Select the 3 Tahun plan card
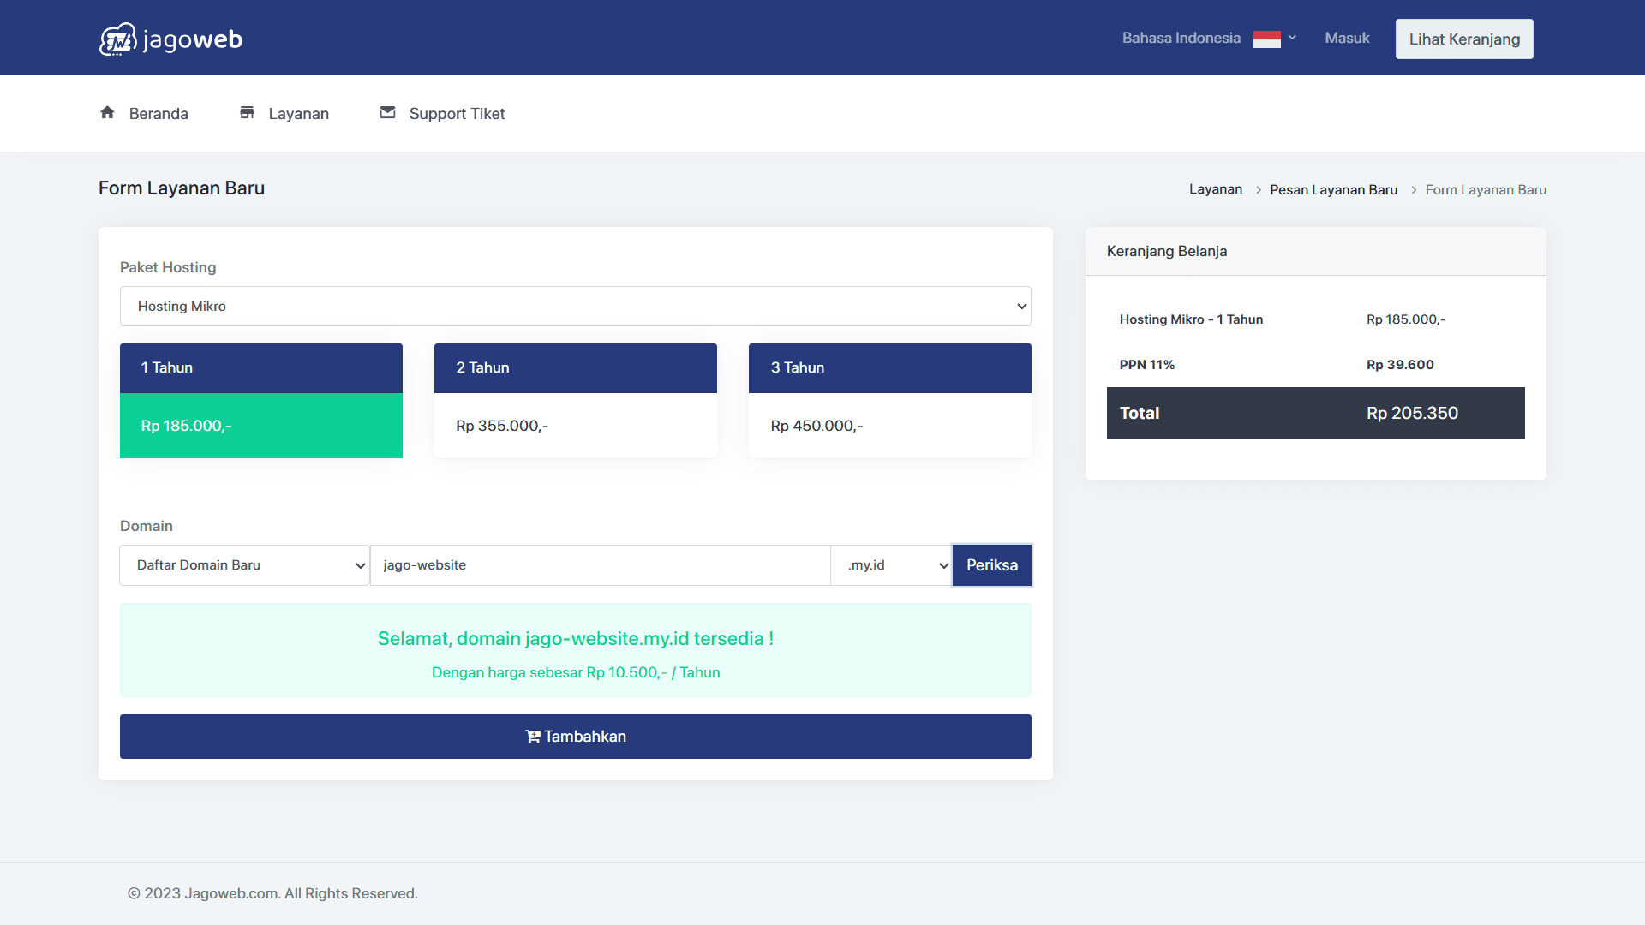The image size is (1645, 925). pos(890,401)
